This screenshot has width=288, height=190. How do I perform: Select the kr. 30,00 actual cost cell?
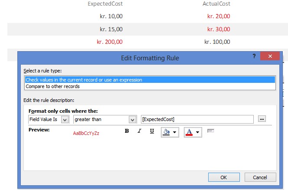(x=219, y=29)
